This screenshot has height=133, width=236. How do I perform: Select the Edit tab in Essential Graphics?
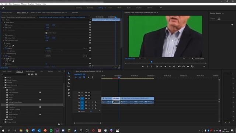pos(219,18)
